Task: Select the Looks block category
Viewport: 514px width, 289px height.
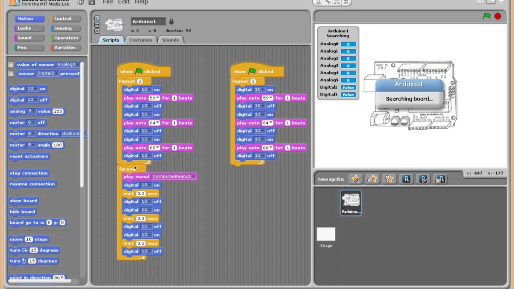Action: [x=29, y=28]
